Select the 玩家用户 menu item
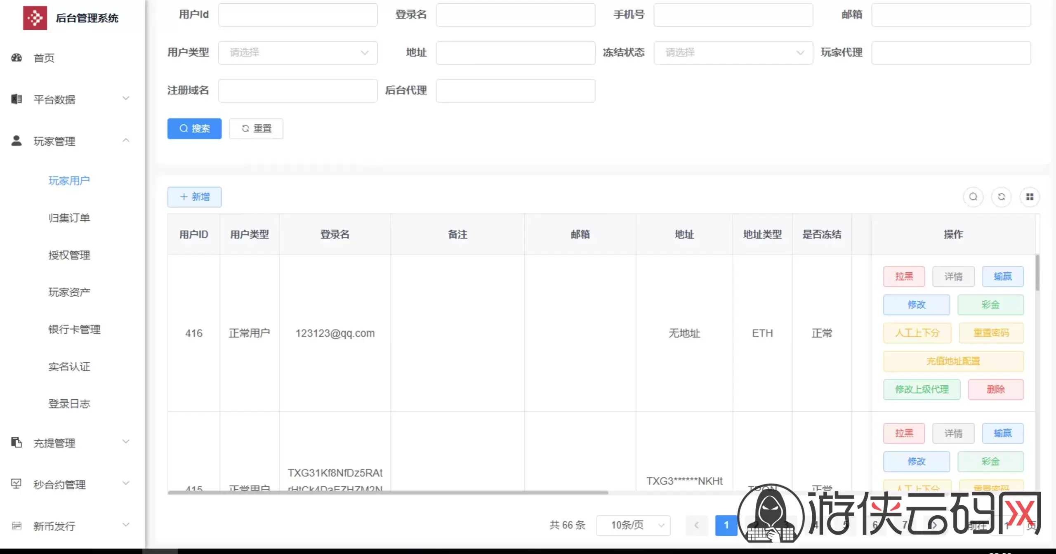The image size is (1056, 554). tap(69, 180)
